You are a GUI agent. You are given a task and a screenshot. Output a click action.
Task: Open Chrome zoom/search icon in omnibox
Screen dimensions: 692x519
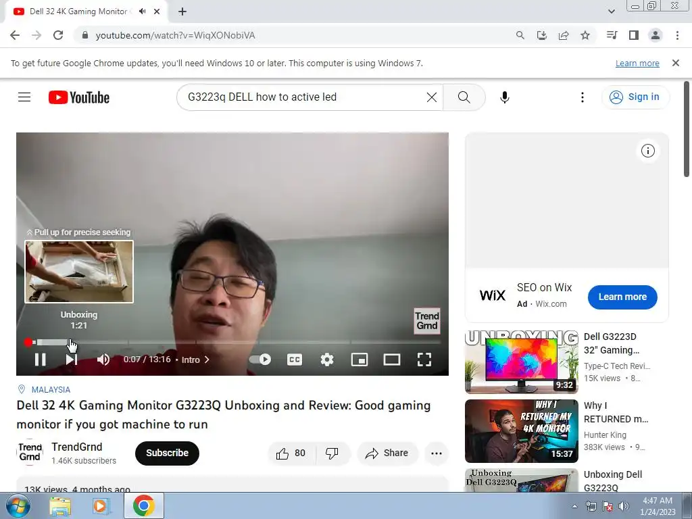tap(520, 35)
